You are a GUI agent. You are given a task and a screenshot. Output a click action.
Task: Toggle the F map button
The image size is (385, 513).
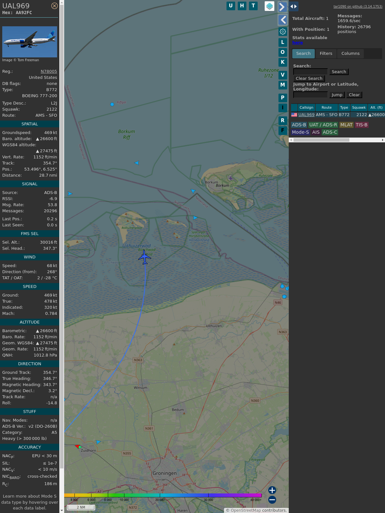[283, 130]
